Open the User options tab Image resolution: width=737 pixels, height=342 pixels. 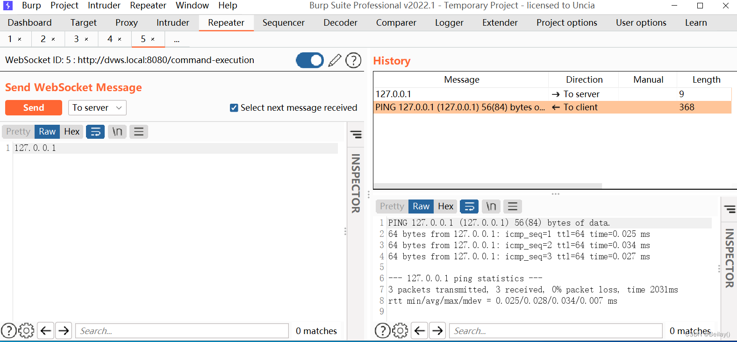point(641,23)
